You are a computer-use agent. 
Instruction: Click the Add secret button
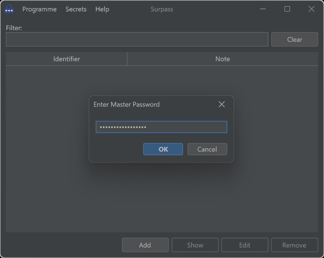pos(145,245)
